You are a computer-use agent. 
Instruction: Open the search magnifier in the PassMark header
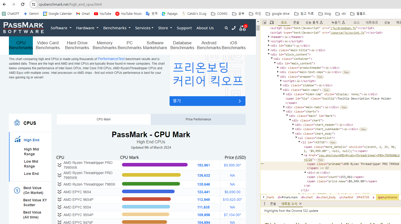(226, 28)
